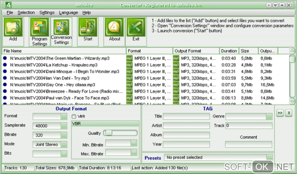Launch conversion with the Start icon

pos(88,27)
